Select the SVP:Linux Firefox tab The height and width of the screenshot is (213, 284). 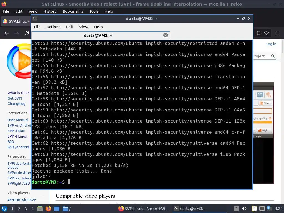coord(16,21)
